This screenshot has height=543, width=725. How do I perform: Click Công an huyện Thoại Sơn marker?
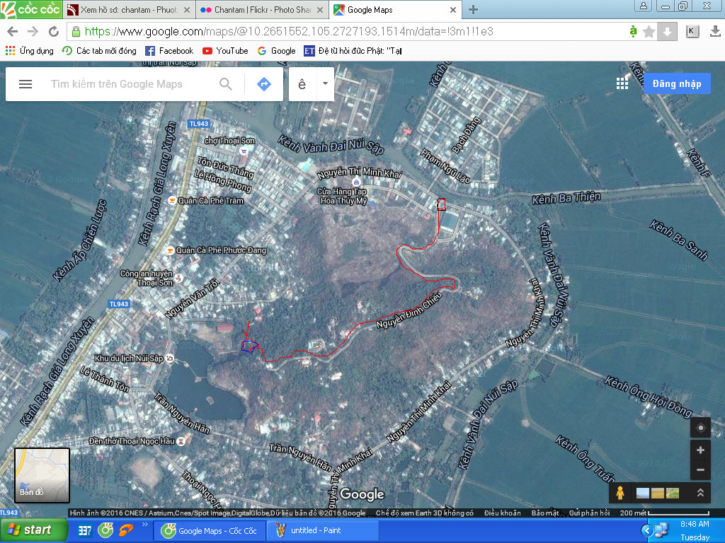coord(179,278)
